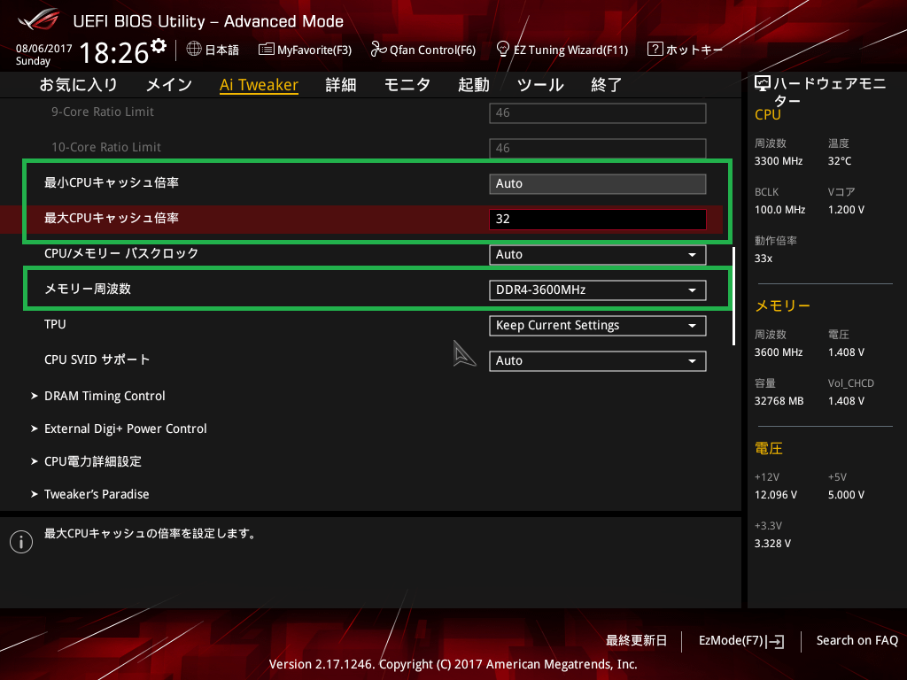Click the EzMode exit arrow icon
Screen dimensions: 907x680
pos(776,641)
